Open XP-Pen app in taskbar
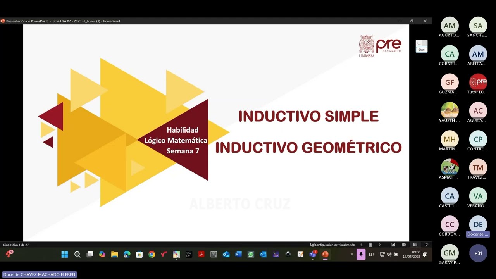The image size is (496, 279). tap(189, 254)
